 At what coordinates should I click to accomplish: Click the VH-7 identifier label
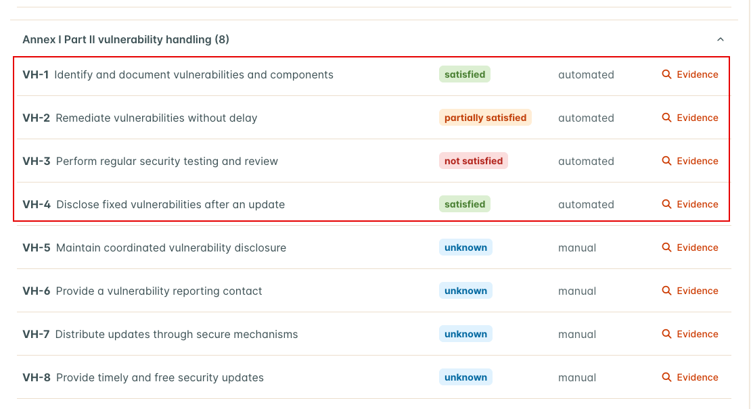point(36,335)
